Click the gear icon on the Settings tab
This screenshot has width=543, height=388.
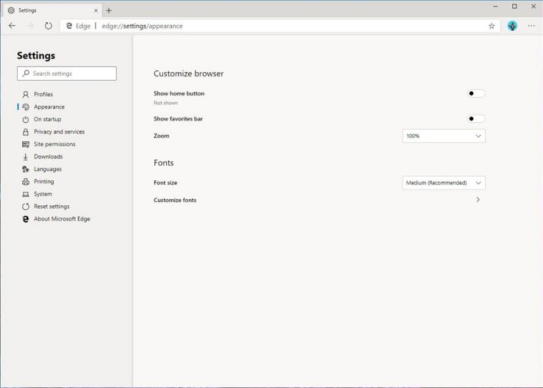[11, 11]
